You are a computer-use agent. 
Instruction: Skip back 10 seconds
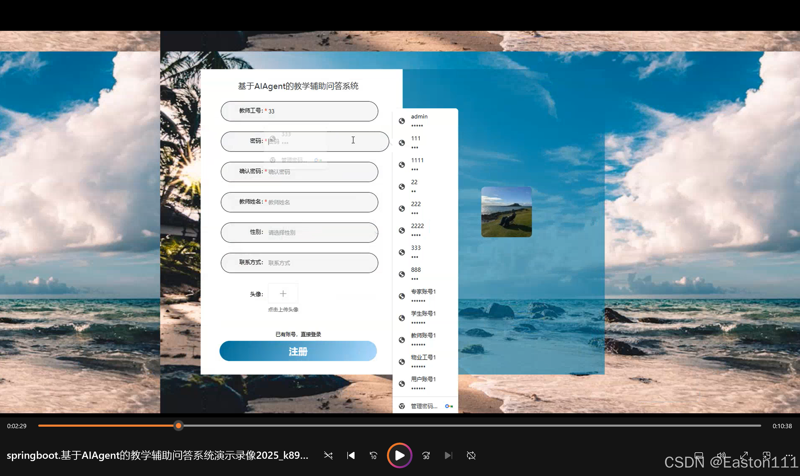pyautogui.click(x=373, y=455)
